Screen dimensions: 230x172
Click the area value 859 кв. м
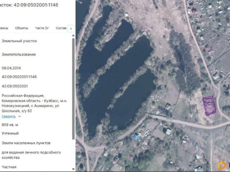(x=10, y=125)
